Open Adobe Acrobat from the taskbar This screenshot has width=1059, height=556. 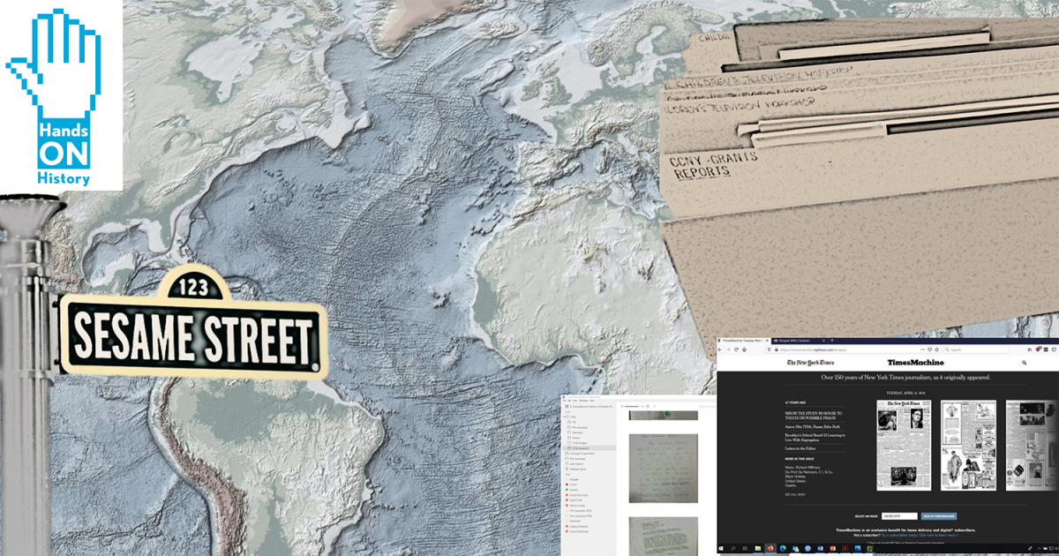(845, 548)
